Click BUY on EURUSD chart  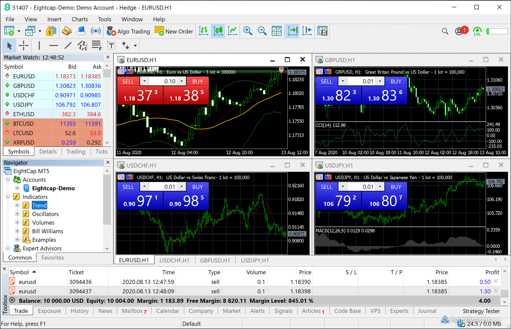[x=198, y=82]
